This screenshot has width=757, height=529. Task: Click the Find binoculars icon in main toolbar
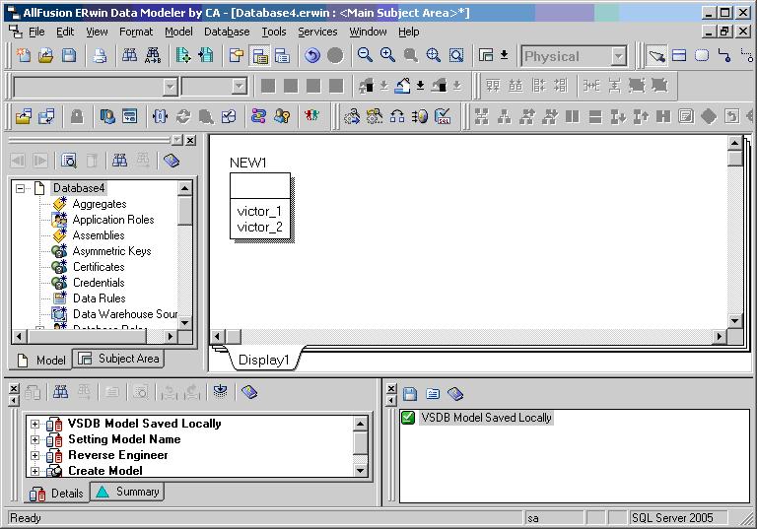129,55
